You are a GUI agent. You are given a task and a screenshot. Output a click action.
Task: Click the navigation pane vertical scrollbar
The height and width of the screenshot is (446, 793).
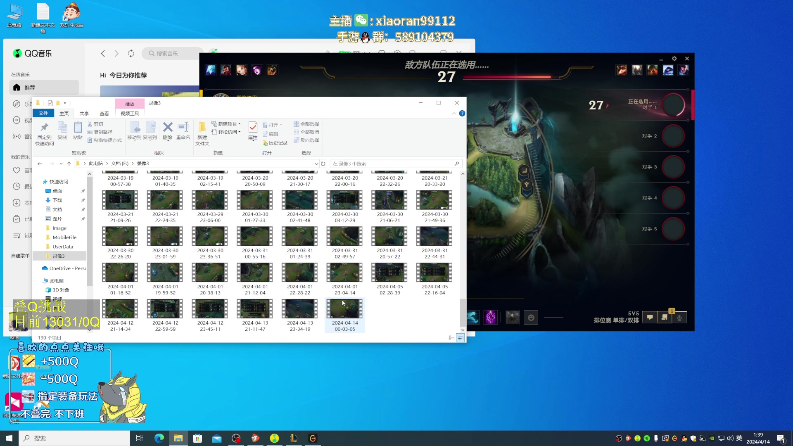pos(89,231)
